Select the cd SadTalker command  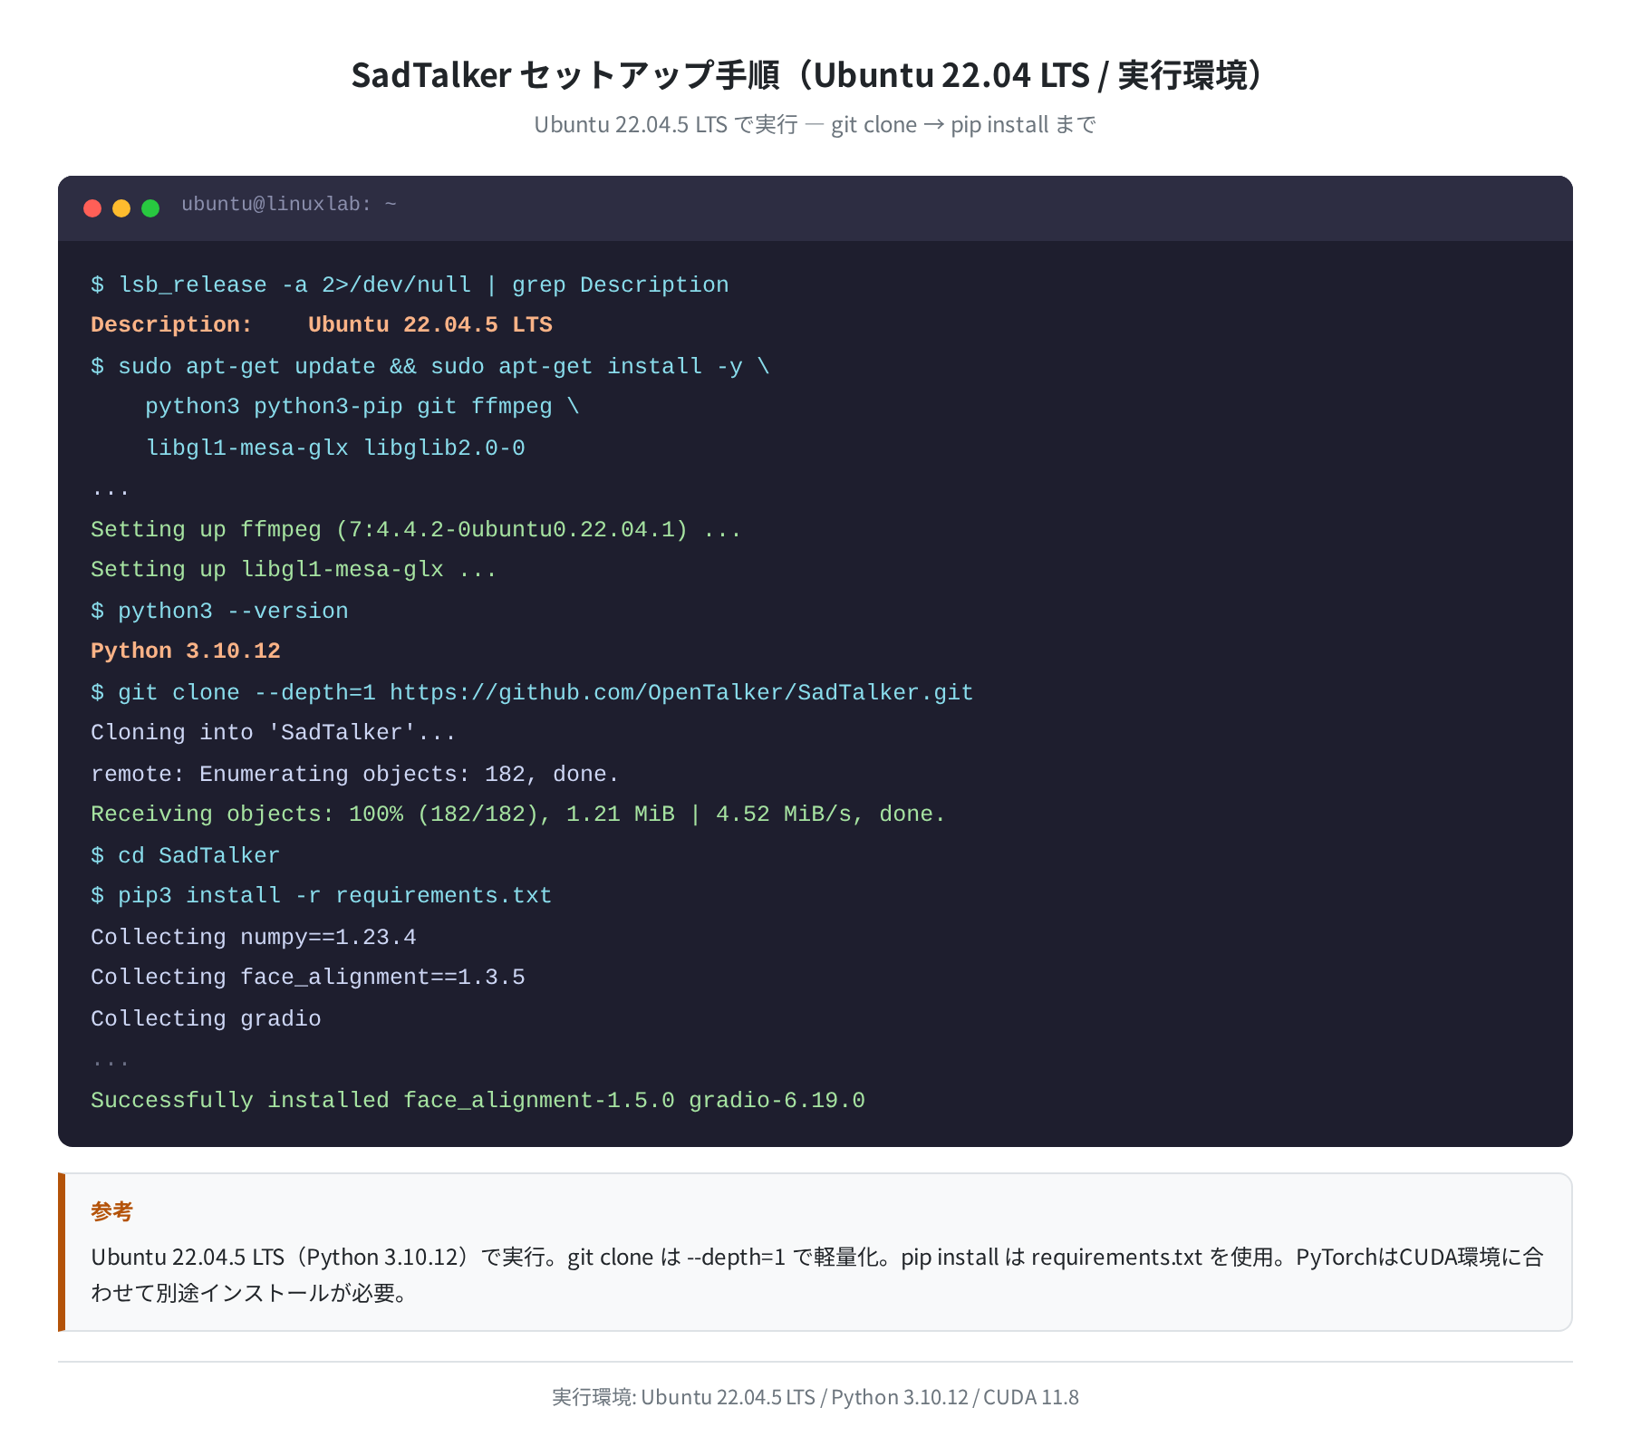[186, 855]
